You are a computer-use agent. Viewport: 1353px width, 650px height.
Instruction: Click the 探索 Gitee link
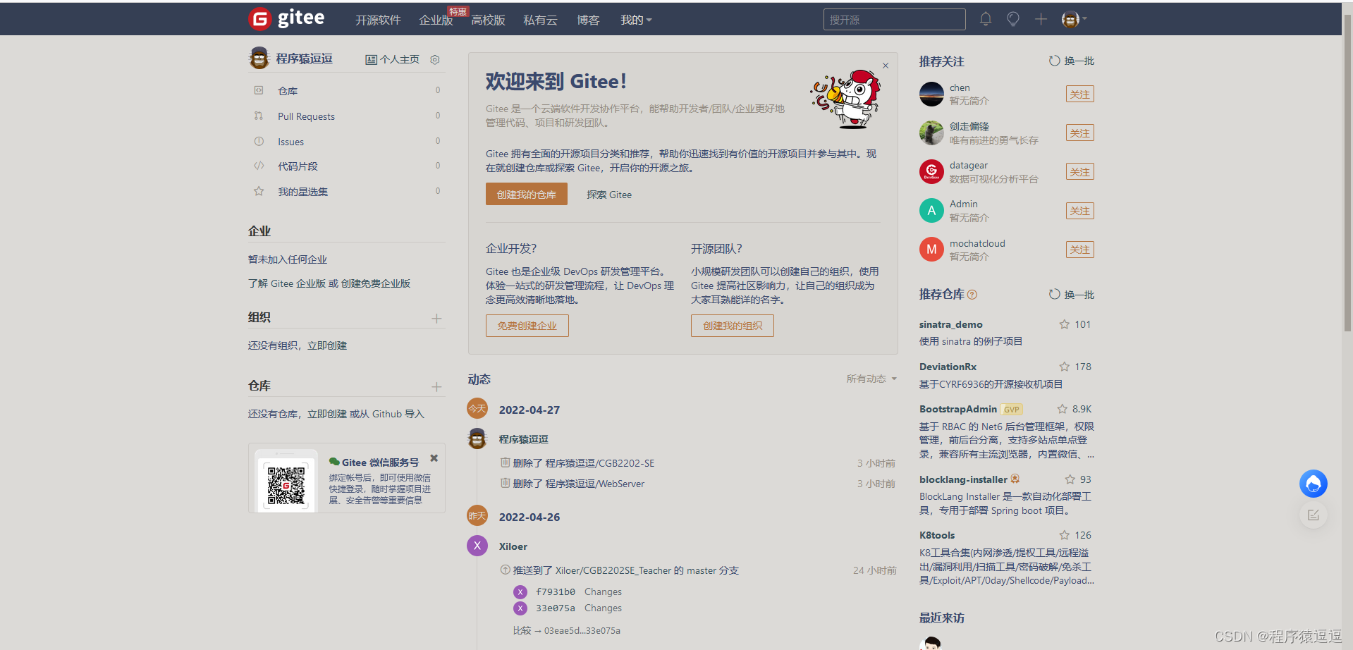click(609, 195)
